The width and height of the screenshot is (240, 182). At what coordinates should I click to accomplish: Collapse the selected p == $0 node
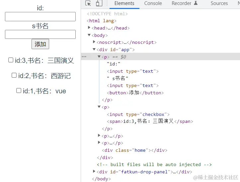[99, 57]
